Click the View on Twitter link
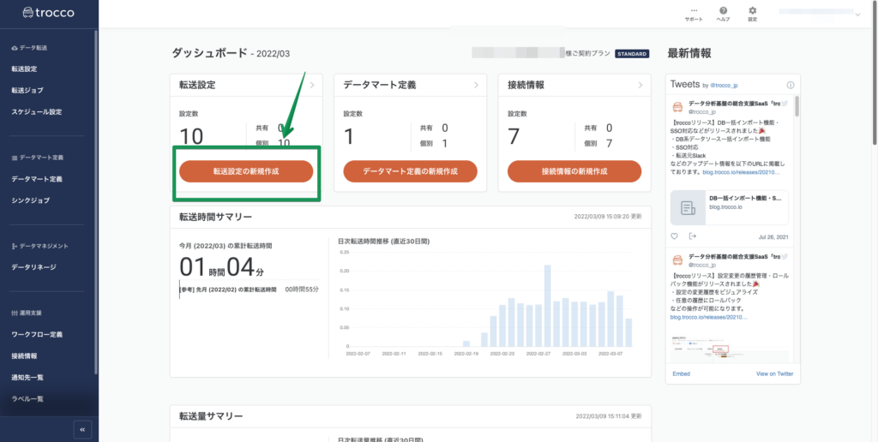This screenshot has height=442, width=878. 773,373
